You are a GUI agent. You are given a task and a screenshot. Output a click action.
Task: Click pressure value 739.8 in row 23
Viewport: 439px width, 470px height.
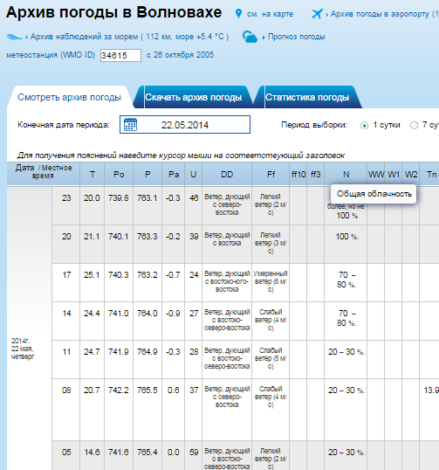pos(119,198)
